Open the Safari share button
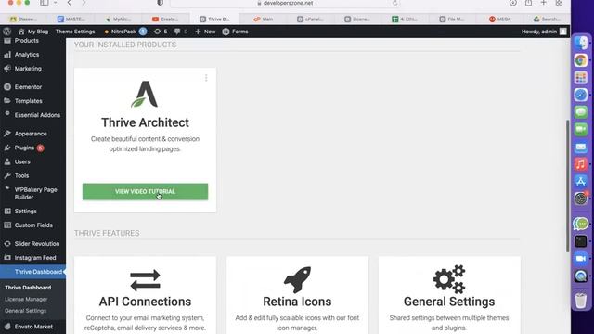594x334 pixels. click(x=528, y=3)
